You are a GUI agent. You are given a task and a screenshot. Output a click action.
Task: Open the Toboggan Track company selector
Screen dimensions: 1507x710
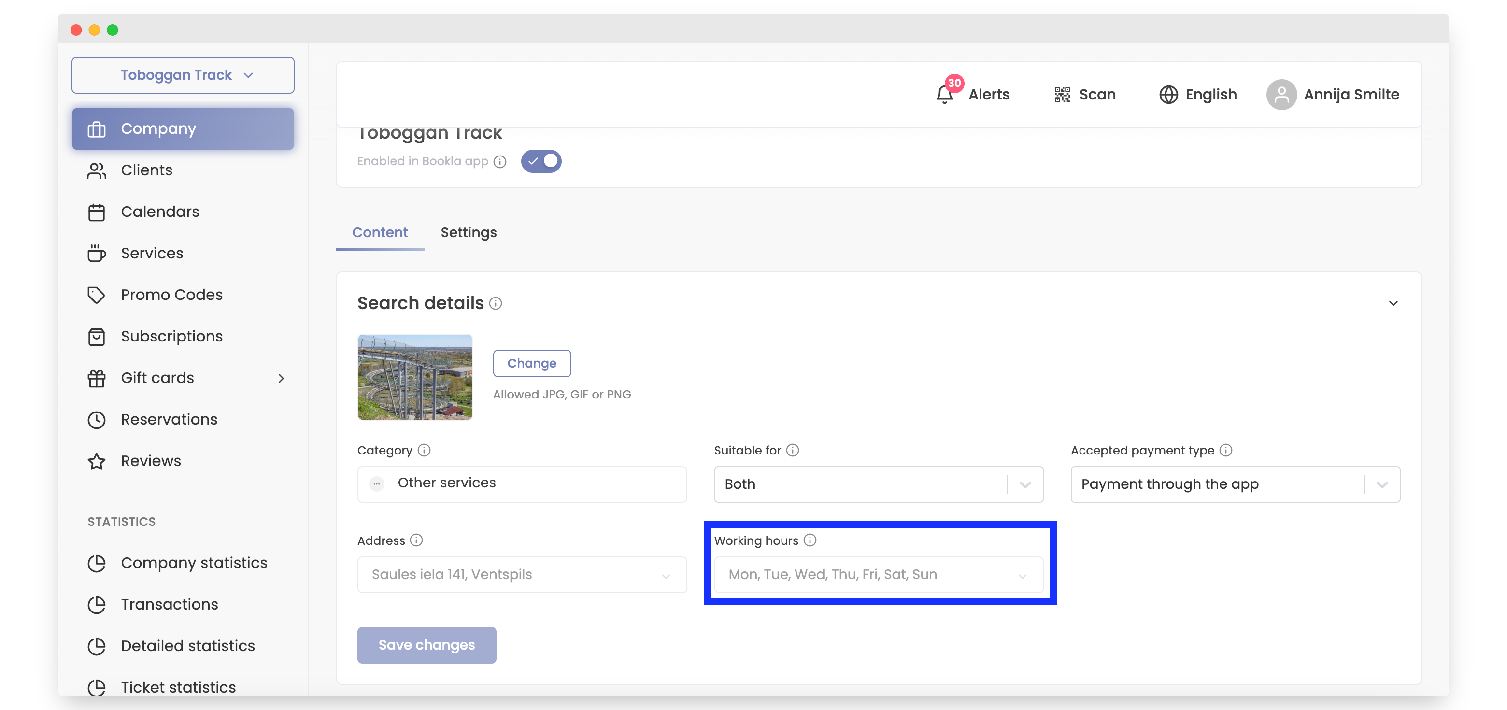pos(183,75)
